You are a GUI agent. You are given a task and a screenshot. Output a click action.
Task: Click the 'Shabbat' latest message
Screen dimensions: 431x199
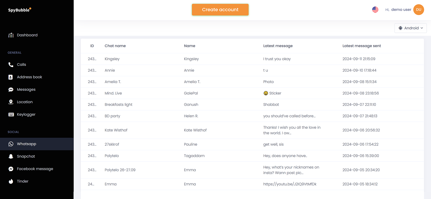pos(271,104)
